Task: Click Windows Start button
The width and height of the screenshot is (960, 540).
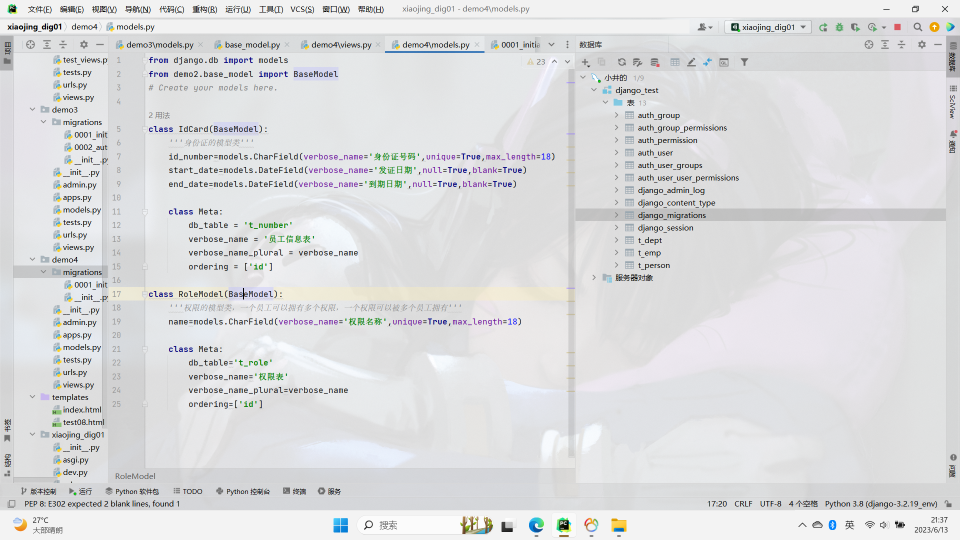Action: tap(340, 525)
